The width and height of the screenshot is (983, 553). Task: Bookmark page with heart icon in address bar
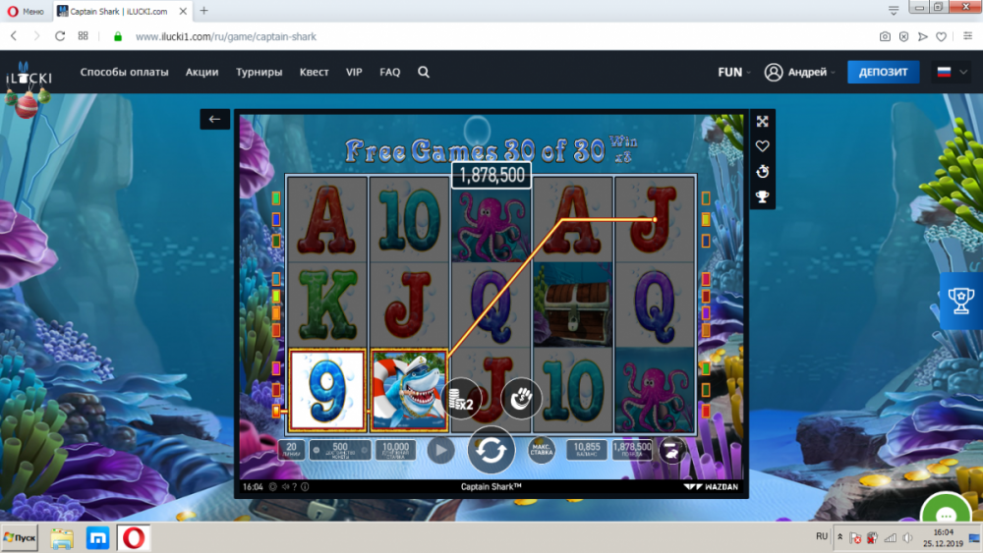pyautogui.click(x=941, y=37)
